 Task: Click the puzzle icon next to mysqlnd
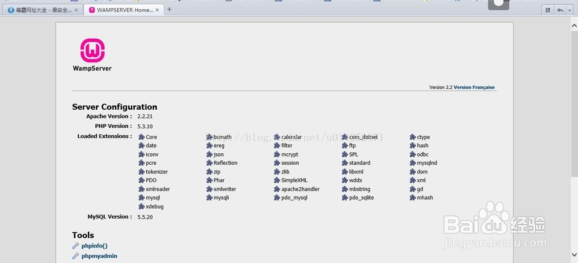[x=413, y=162]
